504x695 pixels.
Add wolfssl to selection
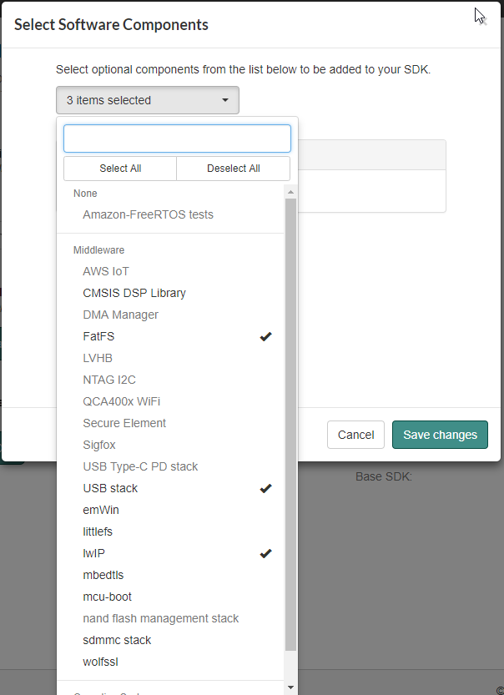[101, 662]
